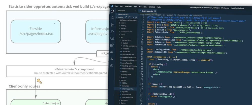
Task: Open the Search view in activity bar
Action: tap(112, 18)
